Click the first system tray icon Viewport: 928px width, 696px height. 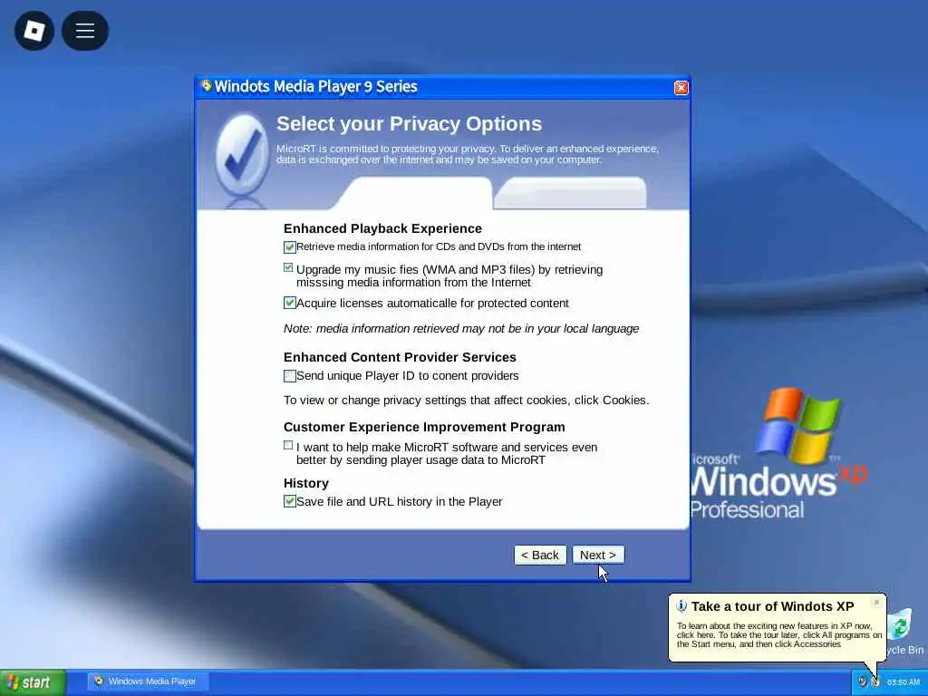[863, 681]
